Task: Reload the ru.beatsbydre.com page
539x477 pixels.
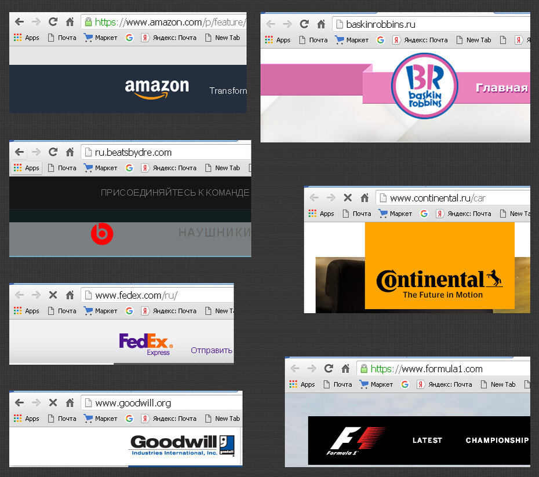Action: [53, 152]
